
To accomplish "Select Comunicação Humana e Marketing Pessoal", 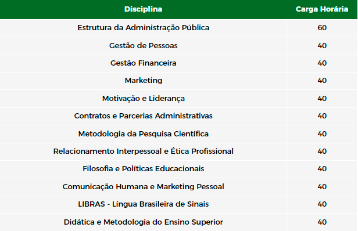I will pyautogui.click(x=143, y=186).
